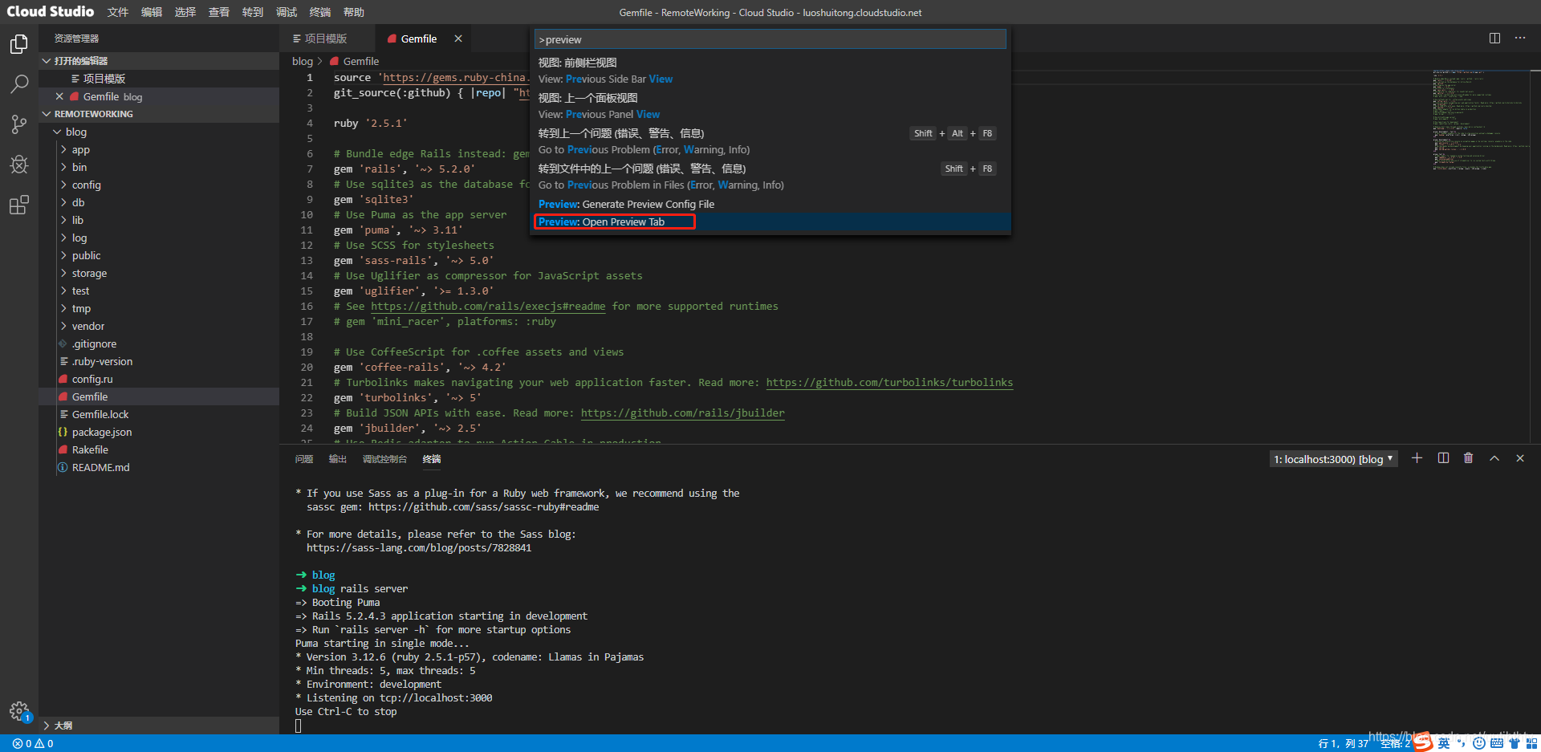Open the 调试 menu
The image size is (1541, 752).
287,12
